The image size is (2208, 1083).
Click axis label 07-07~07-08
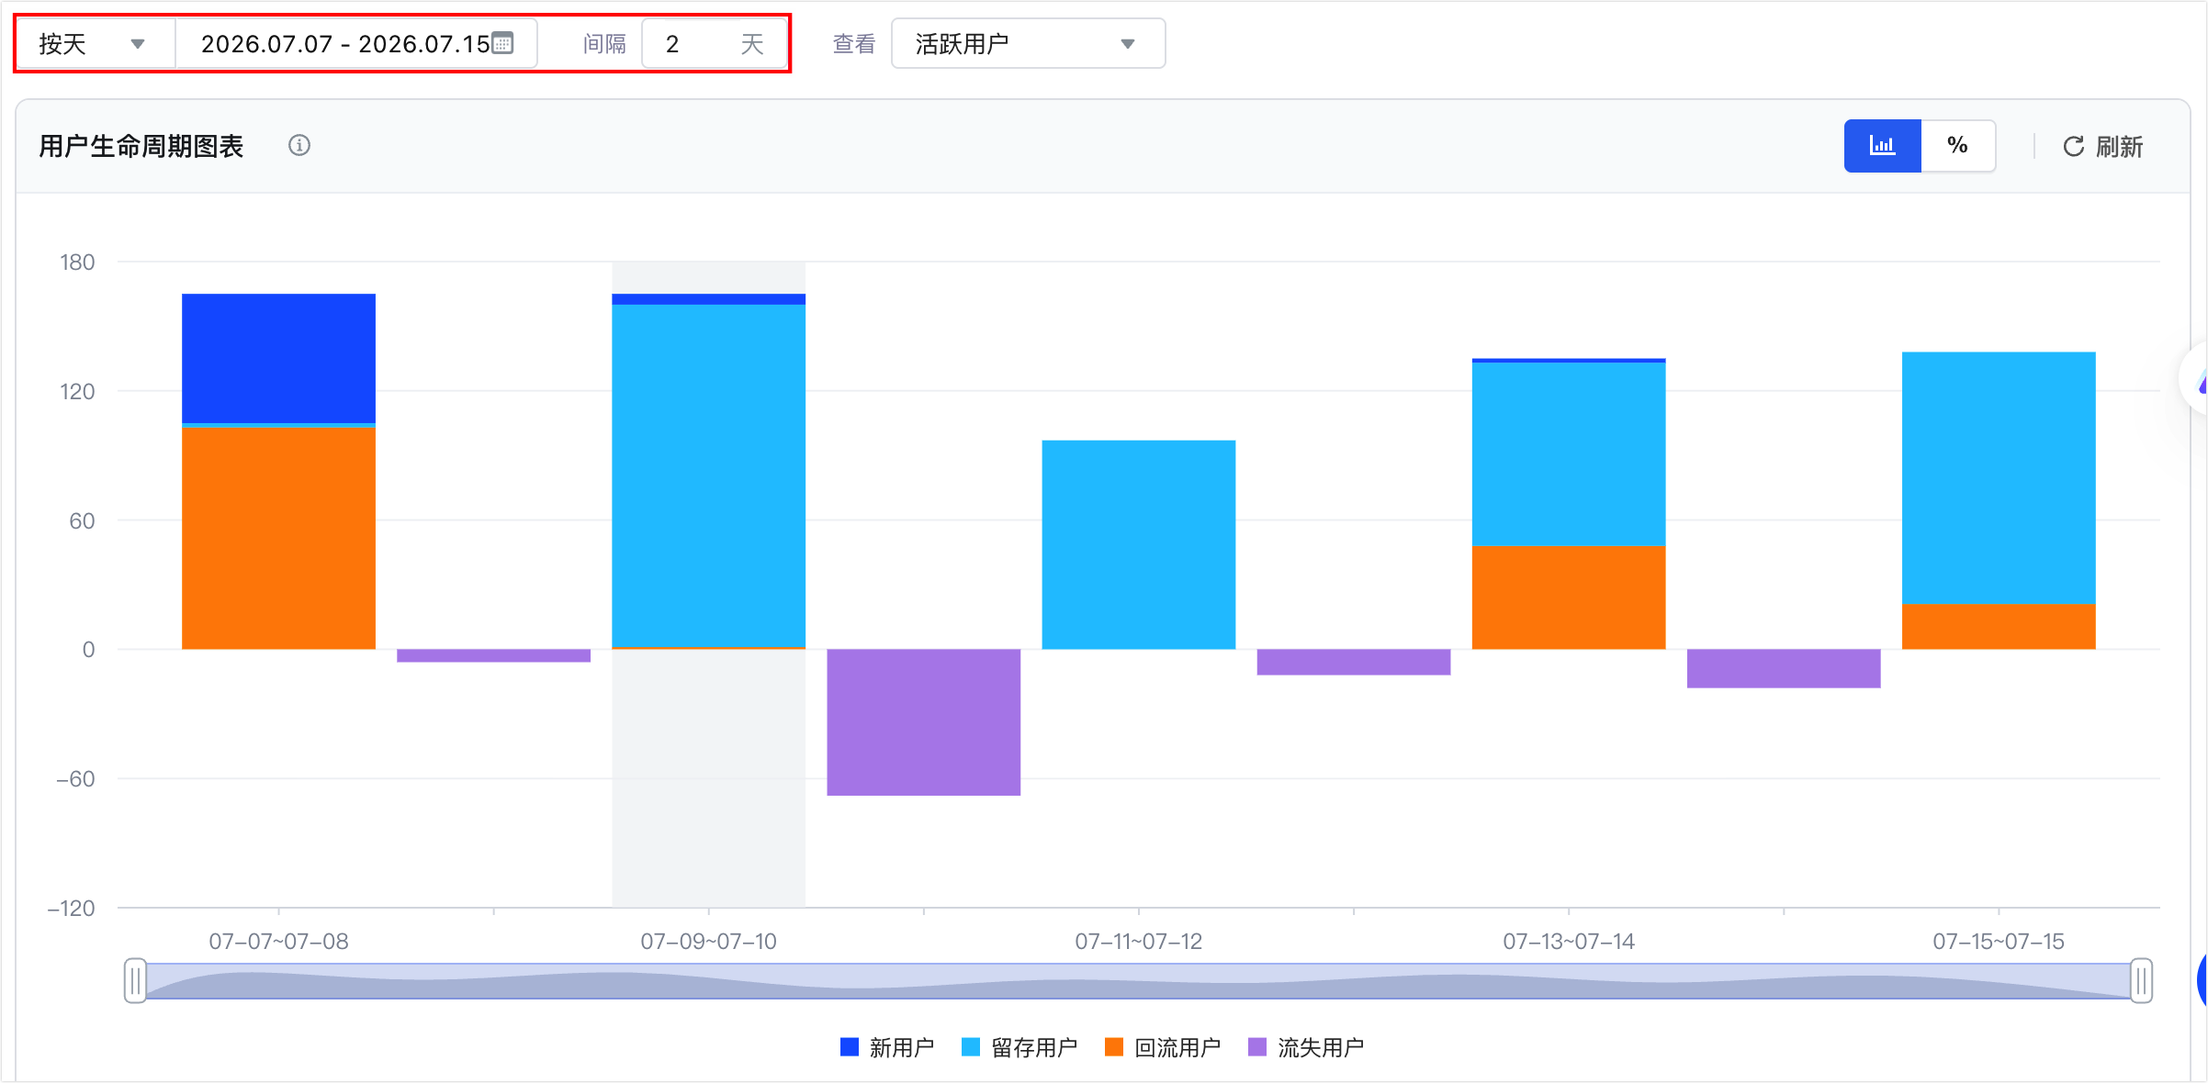pos(278,941)
